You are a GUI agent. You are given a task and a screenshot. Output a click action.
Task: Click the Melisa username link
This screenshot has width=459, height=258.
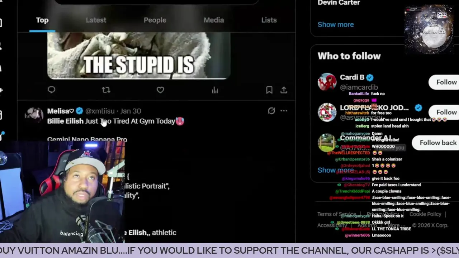click(61, 111)
